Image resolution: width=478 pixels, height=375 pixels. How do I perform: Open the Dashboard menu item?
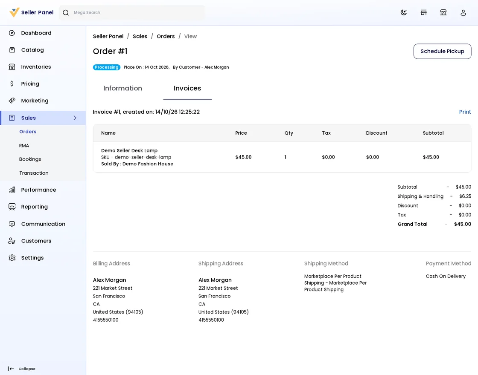click(x=36, y=33)
